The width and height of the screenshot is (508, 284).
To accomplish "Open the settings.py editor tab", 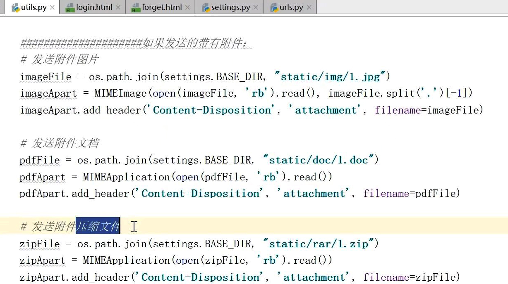I will (x=230, y=7).
